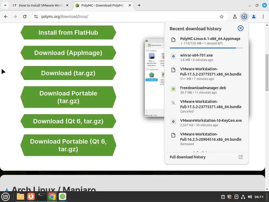Open the Chrome profile icon
This screenshot has height=202, width=269.
(254, 17)
